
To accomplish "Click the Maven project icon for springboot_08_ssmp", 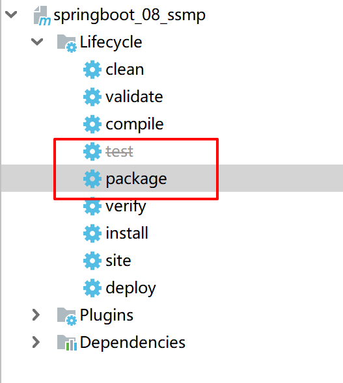I will click(x=42, y=16).
